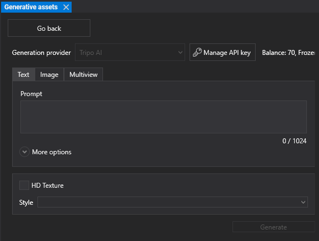Activate the Generative assets panel tab

(31, 7)
